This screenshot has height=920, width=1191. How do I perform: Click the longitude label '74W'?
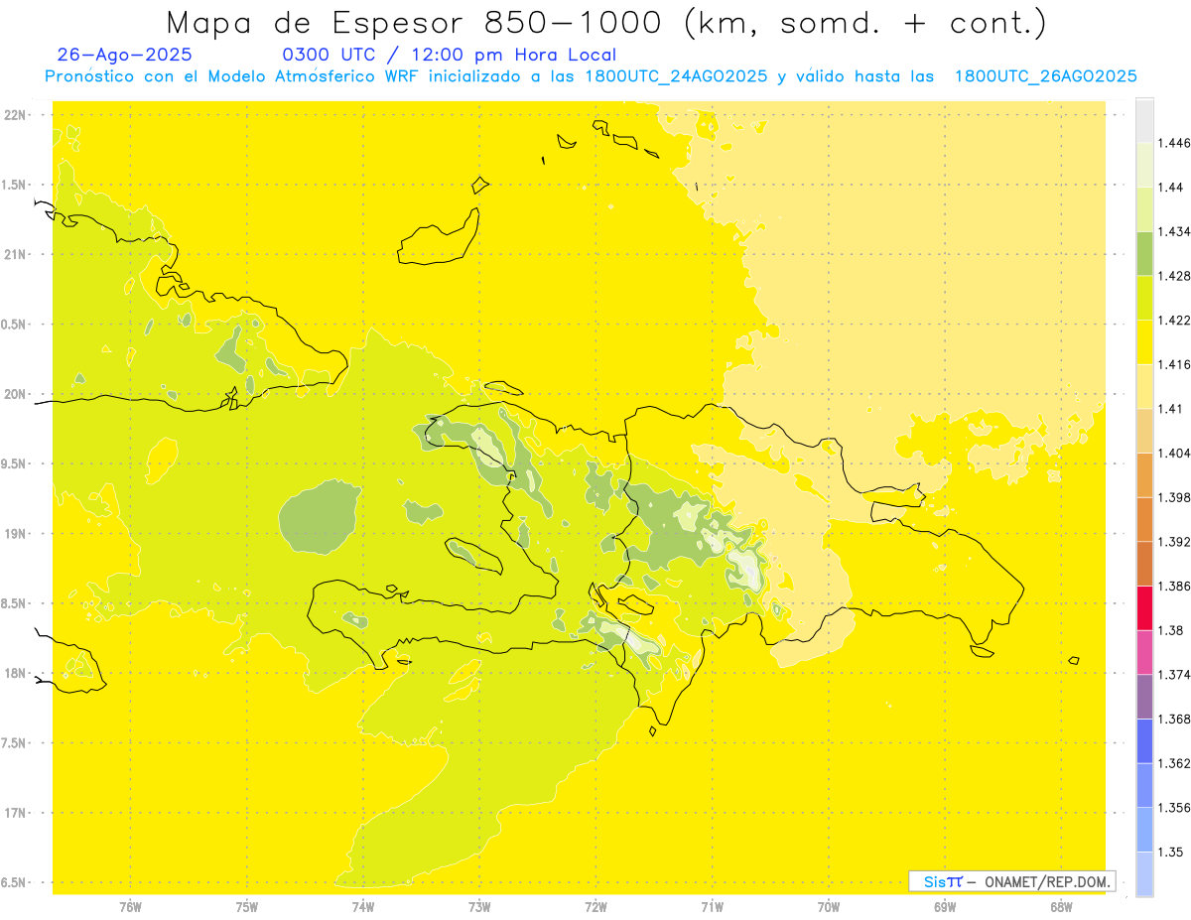[x=363, y=907]
